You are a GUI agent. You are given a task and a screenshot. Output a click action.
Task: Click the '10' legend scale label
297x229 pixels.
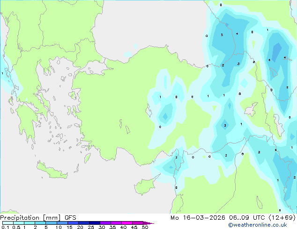pos(59,227)
